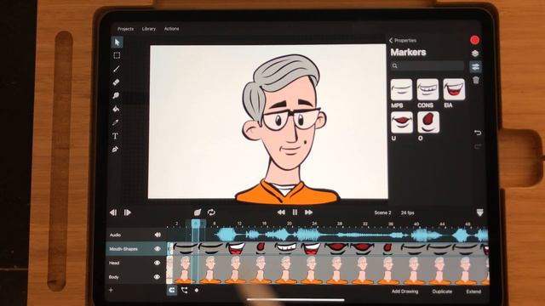
Task: Select the arrow selection tool
Action: point(117,42)
